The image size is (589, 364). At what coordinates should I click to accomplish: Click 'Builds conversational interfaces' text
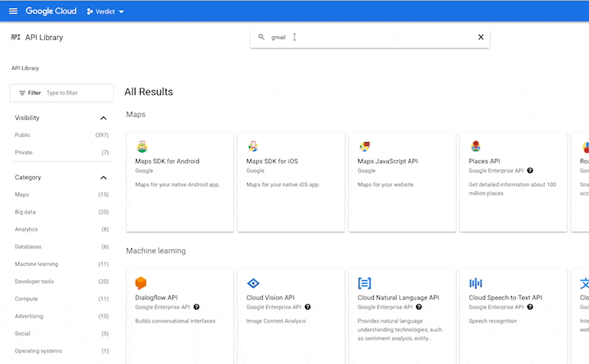point(175,321)
